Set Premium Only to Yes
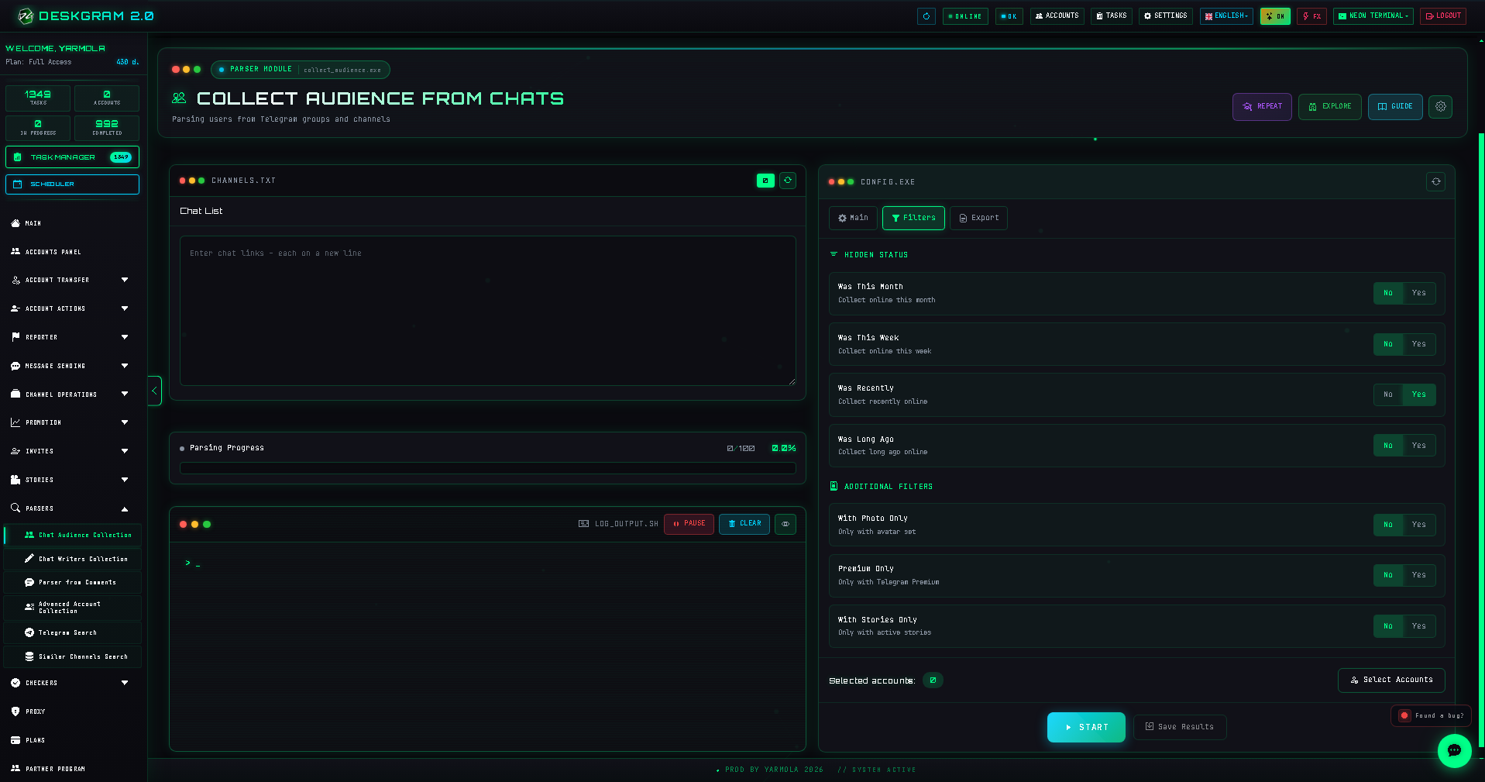Viewport: 1485px width, 782px height. click(1419, 575)
